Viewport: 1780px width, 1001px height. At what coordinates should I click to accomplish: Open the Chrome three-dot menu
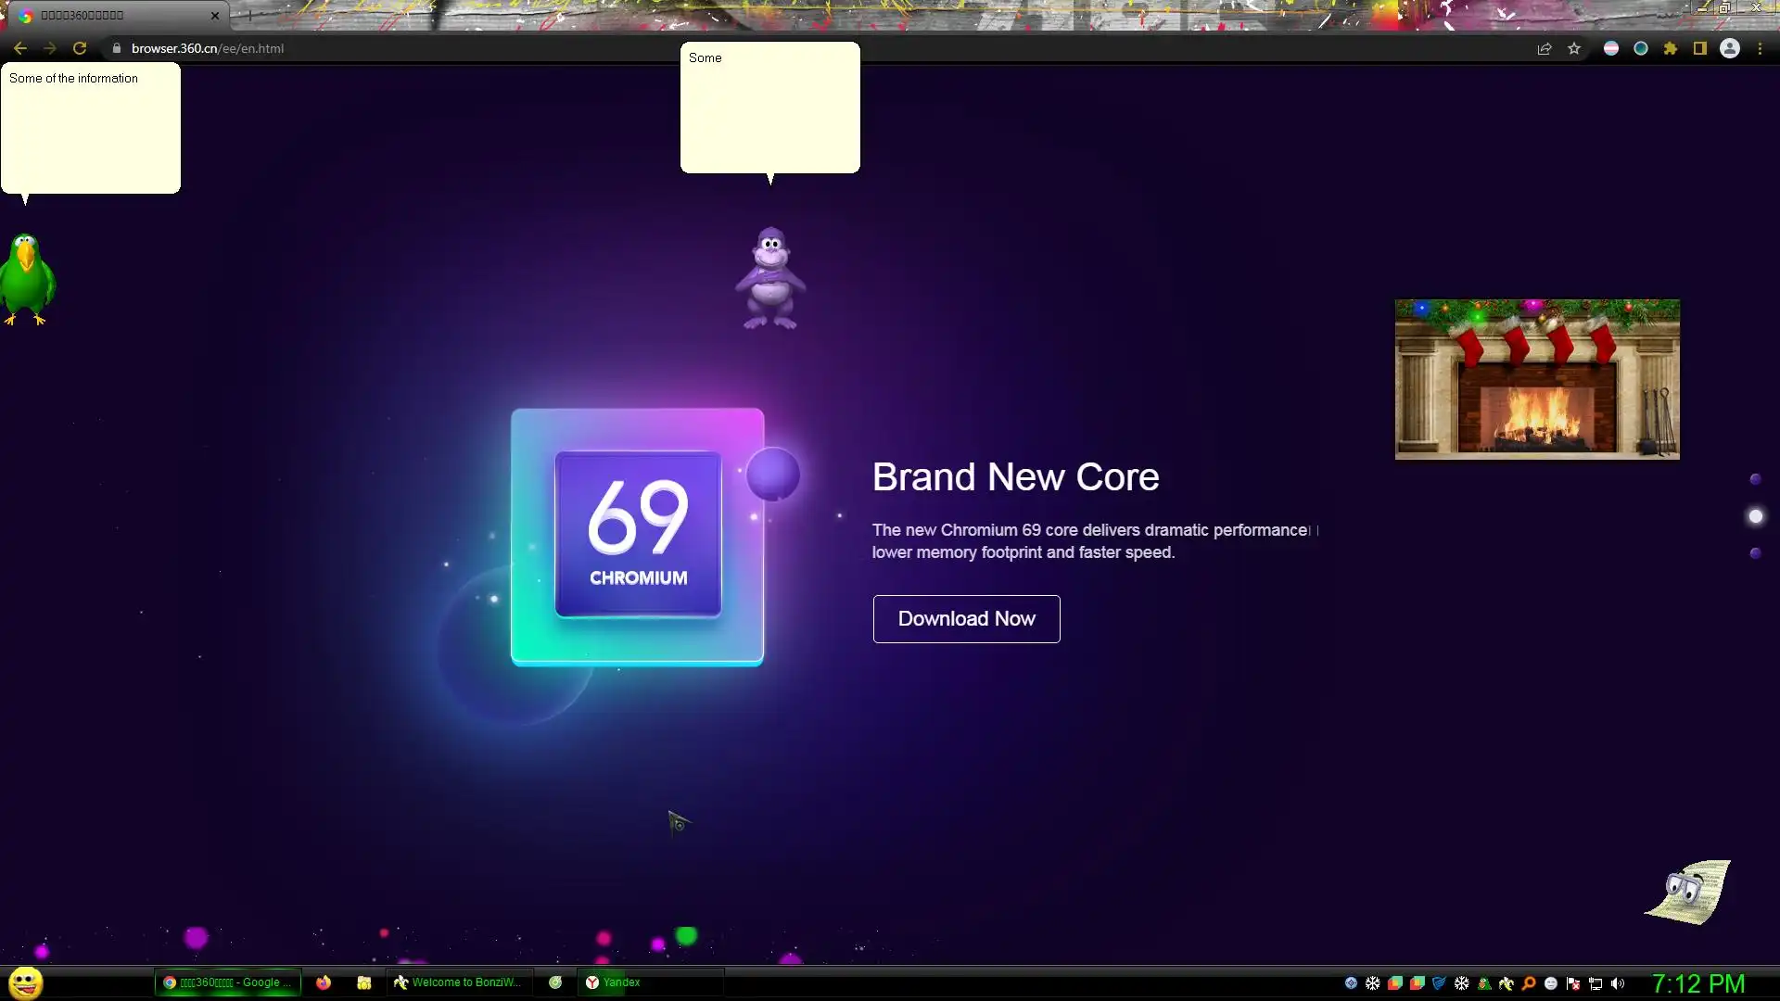click(1760, 48)
